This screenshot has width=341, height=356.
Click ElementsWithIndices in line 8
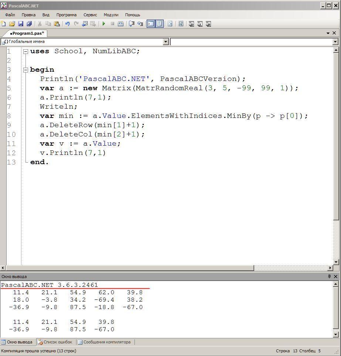pos(177,116)
